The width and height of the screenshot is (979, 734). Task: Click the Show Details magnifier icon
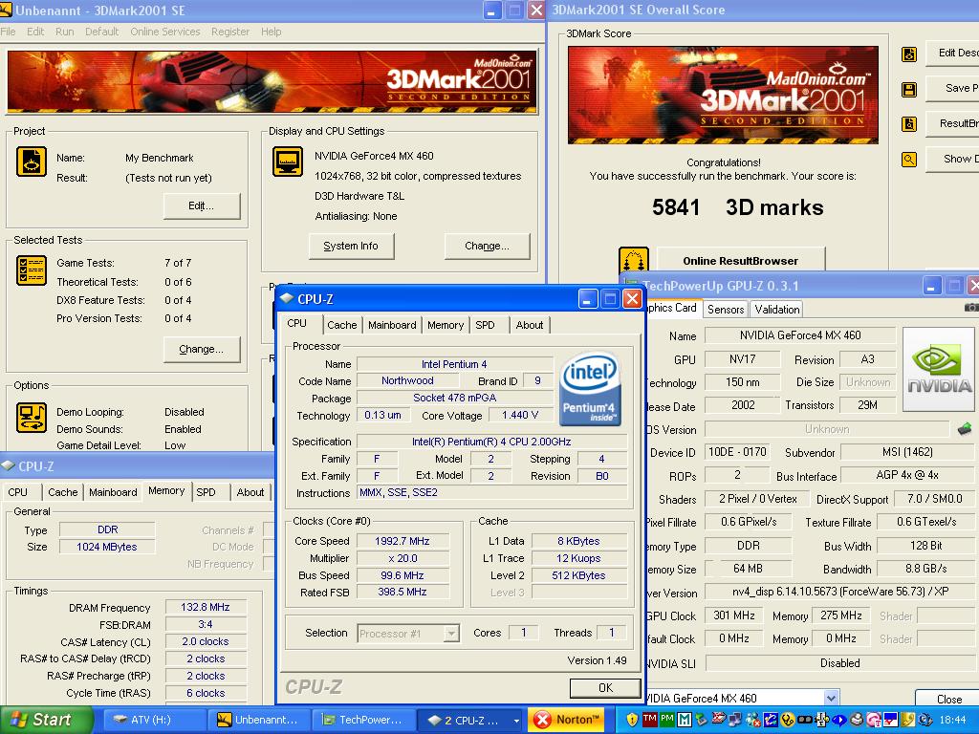click(x=909, y=160)
